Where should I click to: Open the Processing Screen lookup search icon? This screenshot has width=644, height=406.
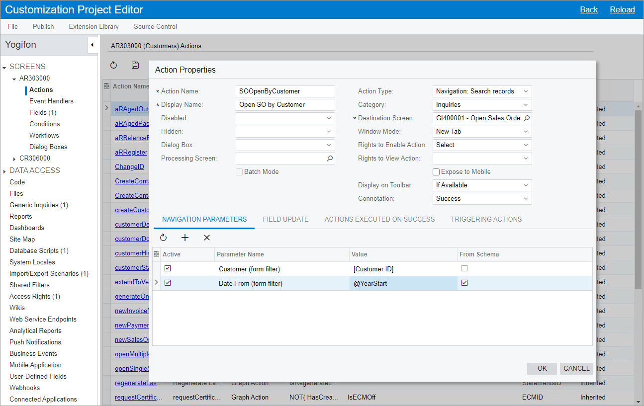click(330, 159)
